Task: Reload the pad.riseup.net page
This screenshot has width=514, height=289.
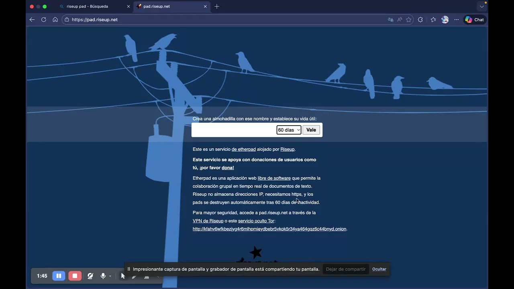Action: click(x=44, y=20)
